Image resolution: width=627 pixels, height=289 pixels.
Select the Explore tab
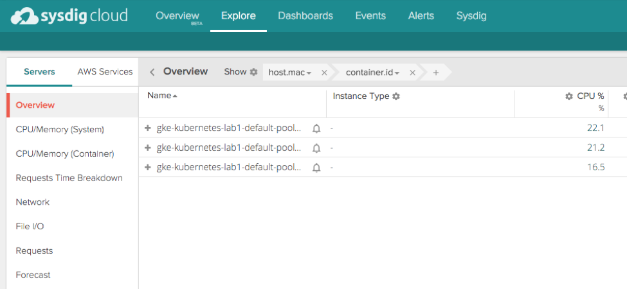tap(239, 16)
